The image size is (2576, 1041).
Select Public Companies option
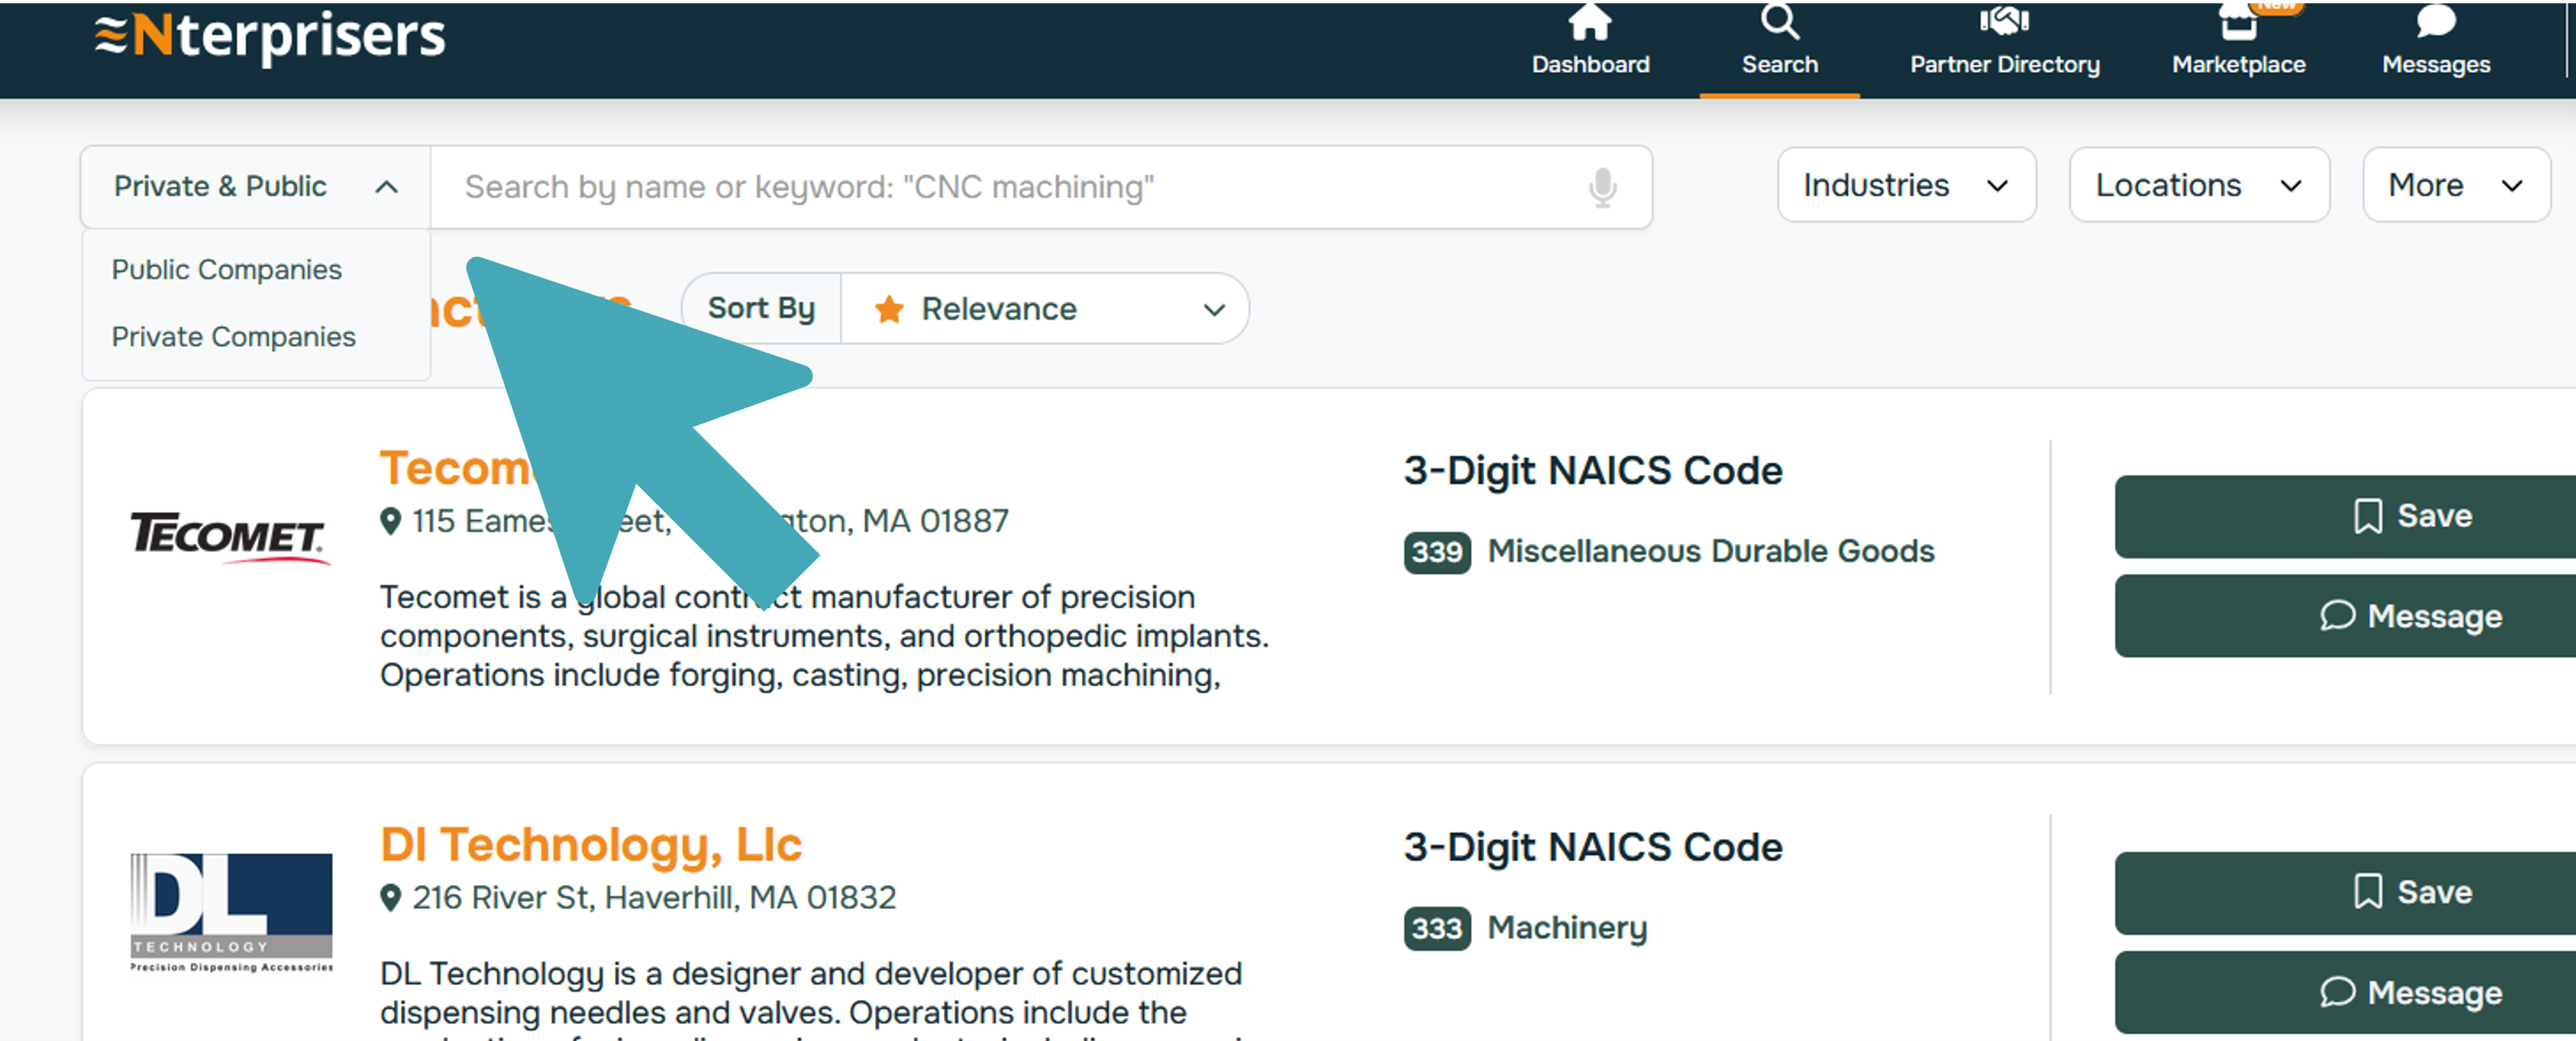click(x=227, y=270)
